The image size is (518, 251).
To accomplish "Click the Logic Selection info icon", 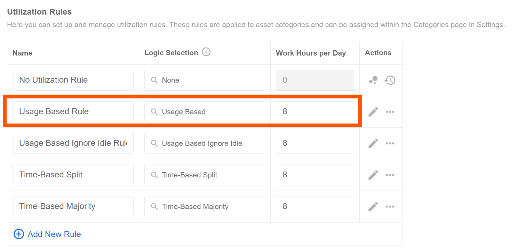I will [x=206, y=52].
